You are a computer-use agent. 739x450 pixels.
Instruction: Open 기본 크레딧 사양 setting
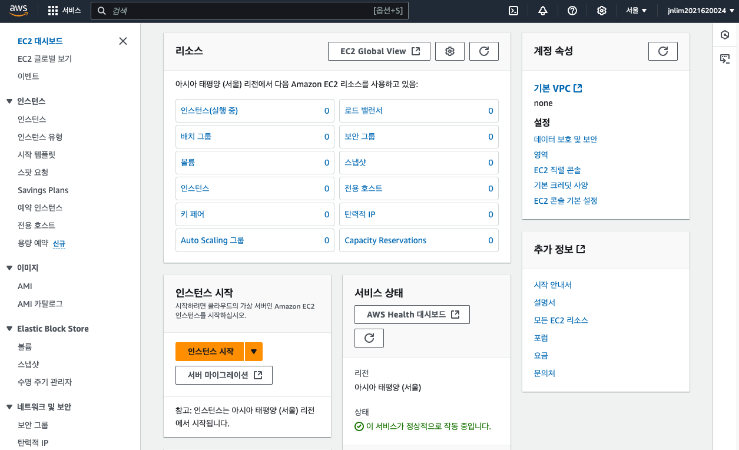click(x=561, y=186)
